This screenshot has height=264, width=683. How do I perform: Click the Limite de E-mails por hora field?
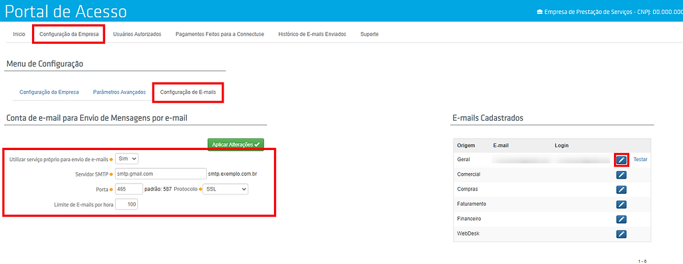pyautogui.click(x=127, y=204)
